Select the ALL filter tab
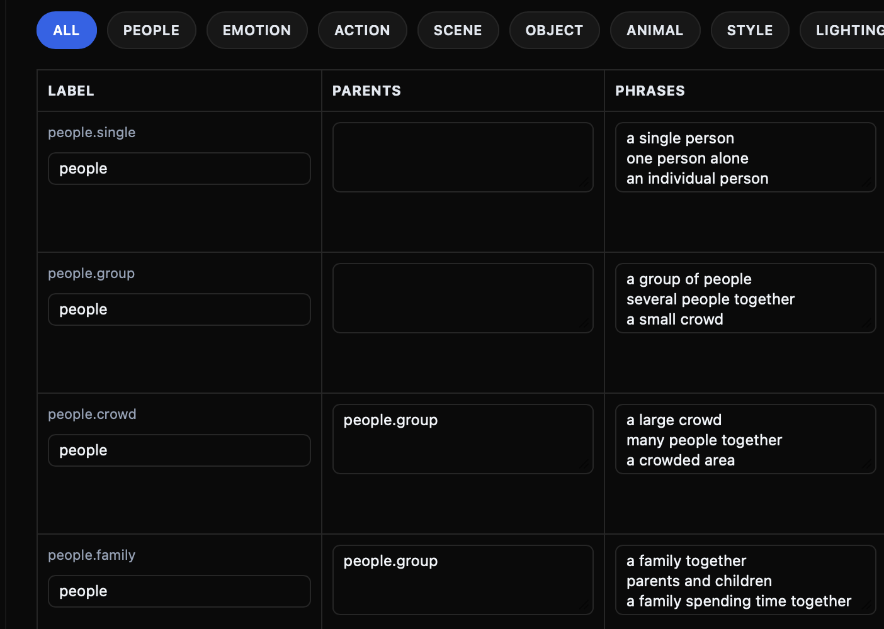 [x=66, y=30]
